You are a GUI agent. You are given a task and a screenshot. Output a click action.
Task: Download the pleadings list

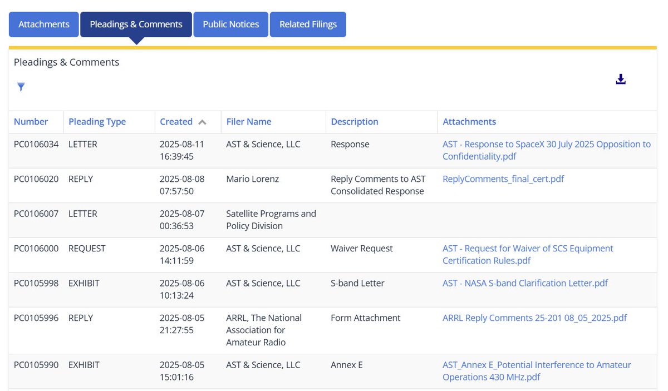(621, 80)
